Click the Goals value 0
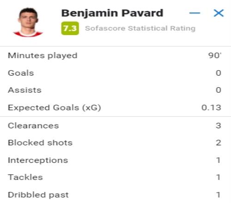 pos(219,73)
